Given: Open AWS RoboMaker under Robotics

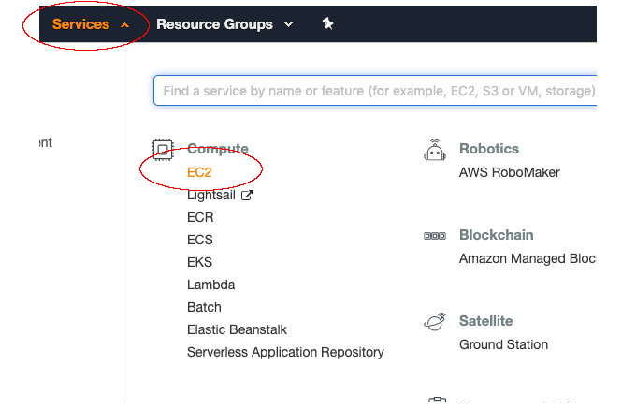Looking at the screenshot, I should 509,172.
